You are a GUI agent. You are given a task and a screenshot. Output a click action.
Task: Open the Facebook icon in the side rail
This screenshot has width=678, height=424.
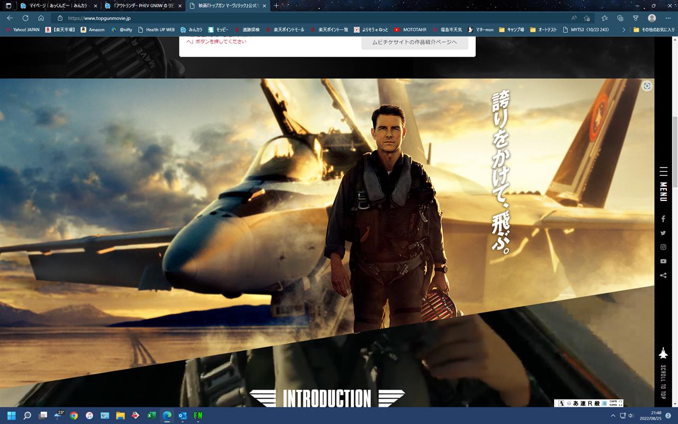[663, 219]
